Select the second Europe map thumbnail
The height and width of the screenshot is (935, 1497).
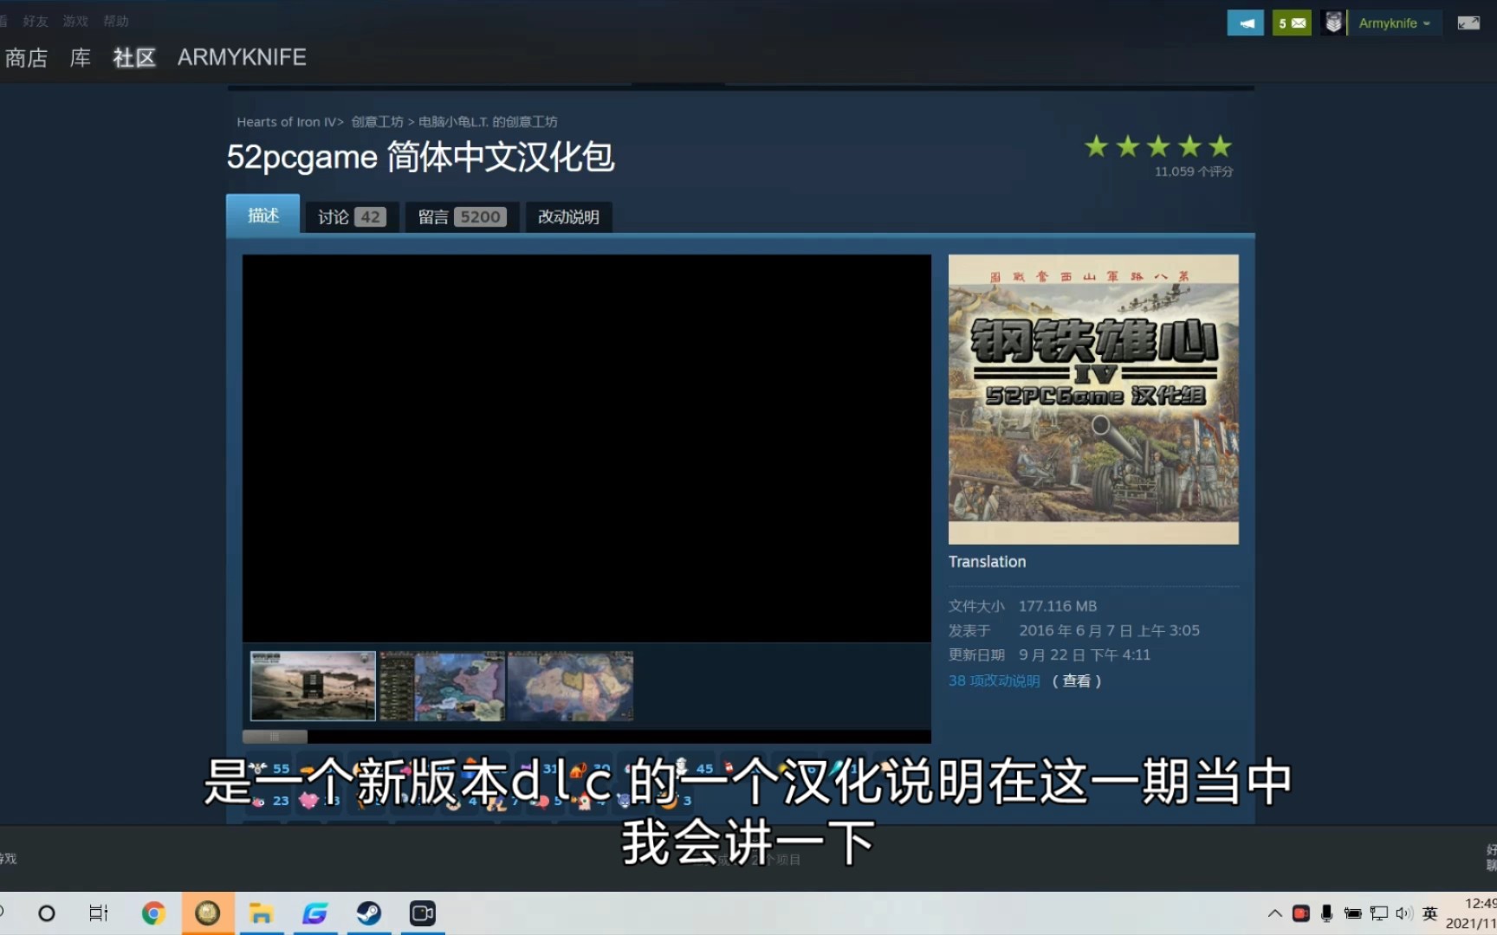442,686
